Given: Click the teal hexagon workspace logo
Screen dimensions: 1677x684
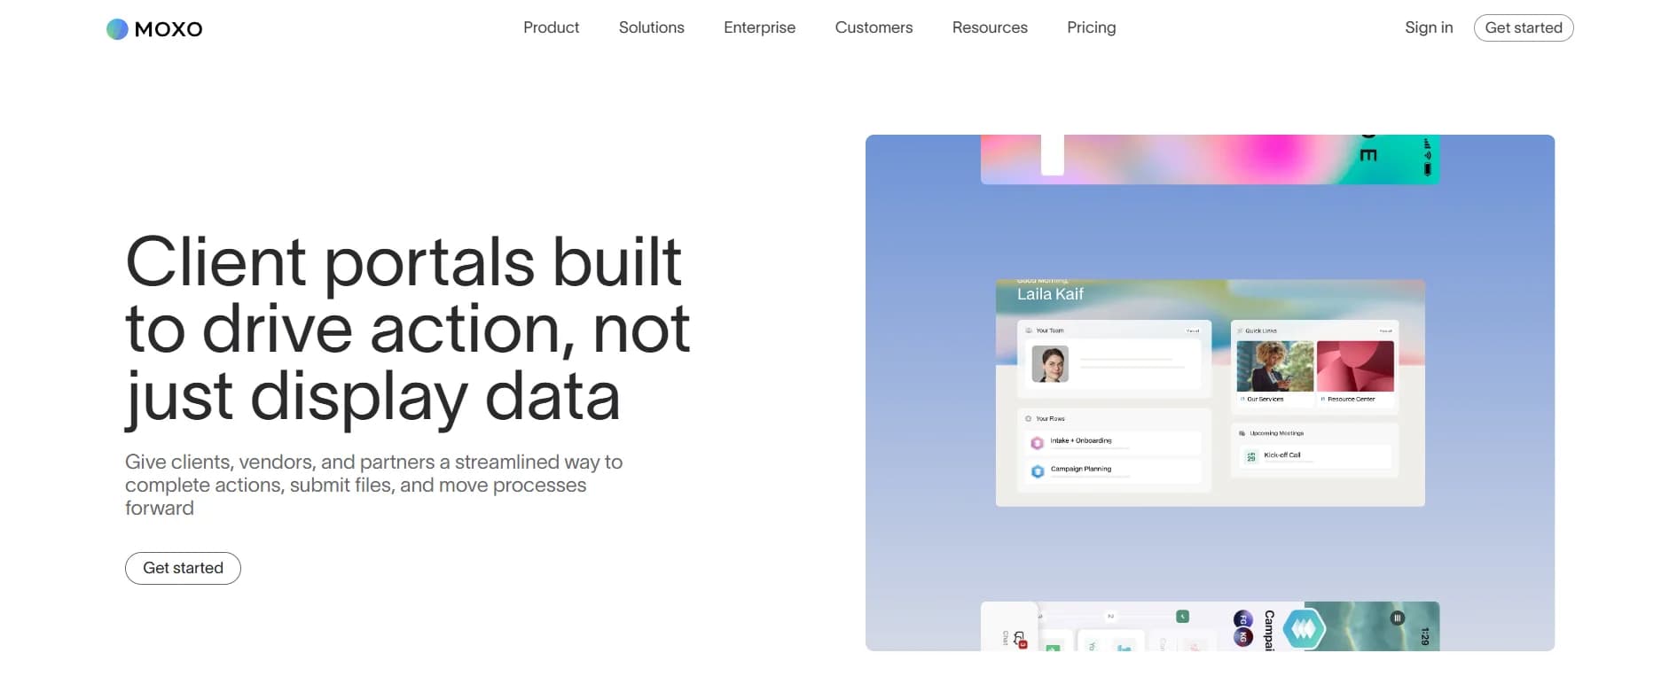Looking at the screenshot, I should [1304, 629].
